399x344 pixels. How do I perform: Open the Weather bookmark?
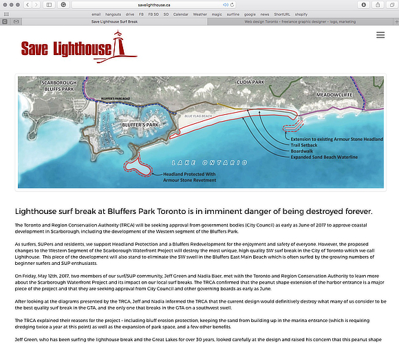199,14
